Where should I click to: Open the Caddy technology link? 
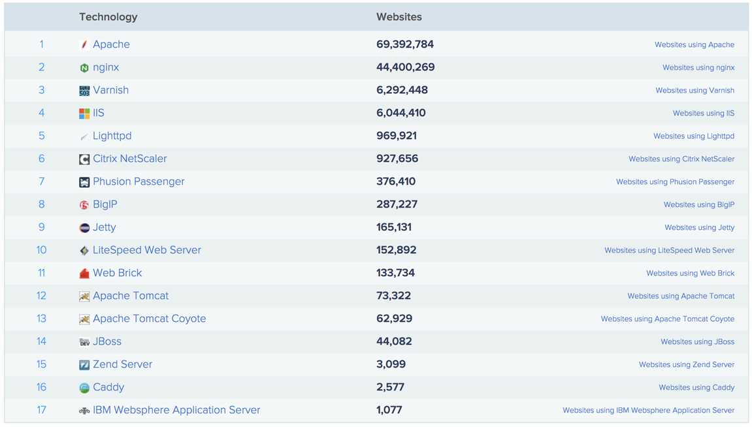(108, 387)
